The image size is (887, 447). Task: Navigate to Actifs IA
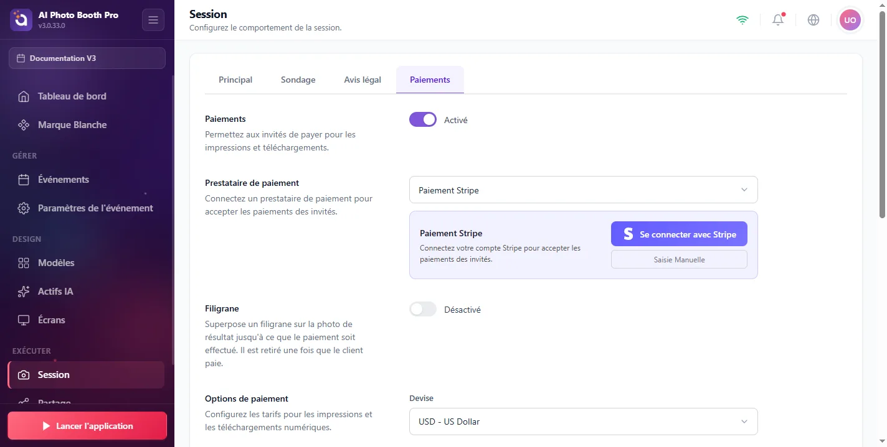(86, 292)
